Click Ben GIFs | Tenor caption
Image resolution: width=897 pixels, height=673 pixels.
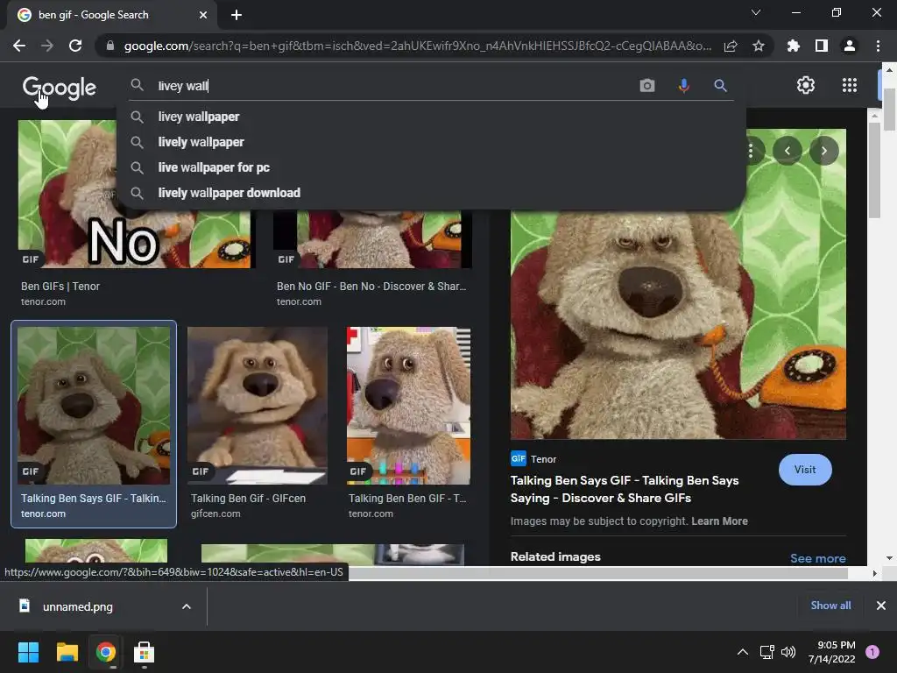(60, 287)
